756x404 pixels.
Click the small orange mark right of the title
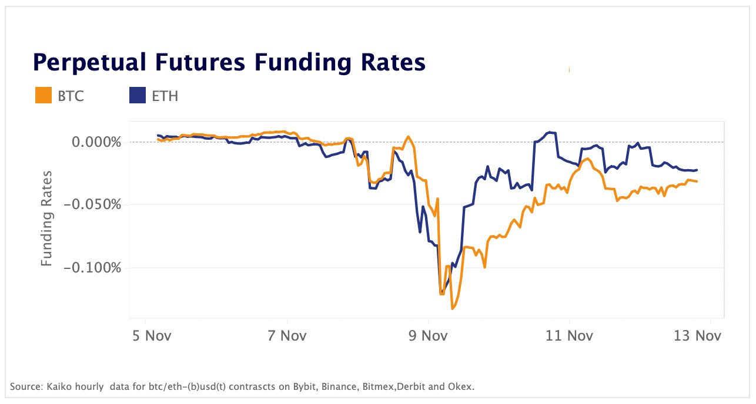pyautogui.click(x=569, y=70)
